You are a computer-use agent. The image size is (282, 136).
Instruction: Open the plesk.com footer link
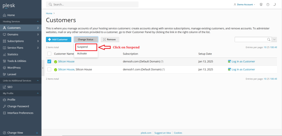(146, 133)
